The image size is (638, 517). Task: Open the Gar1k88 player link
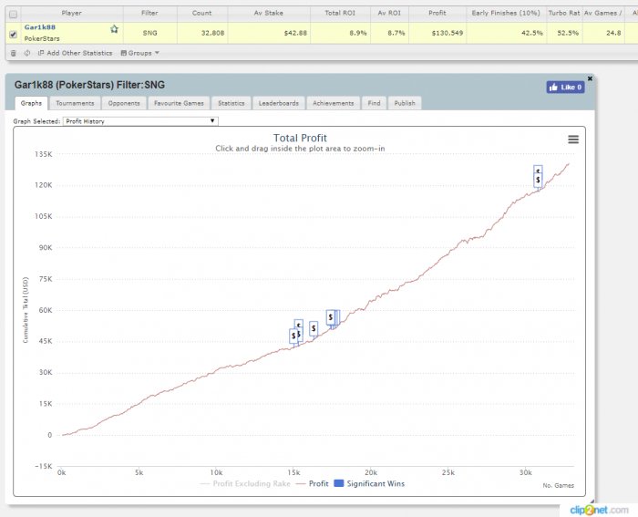click(40, 27)
